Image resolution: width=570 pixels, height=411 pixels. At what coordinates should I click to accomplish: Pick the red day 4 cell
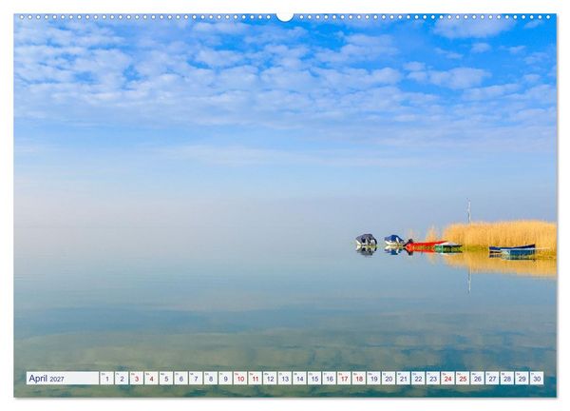click(151, 378)
